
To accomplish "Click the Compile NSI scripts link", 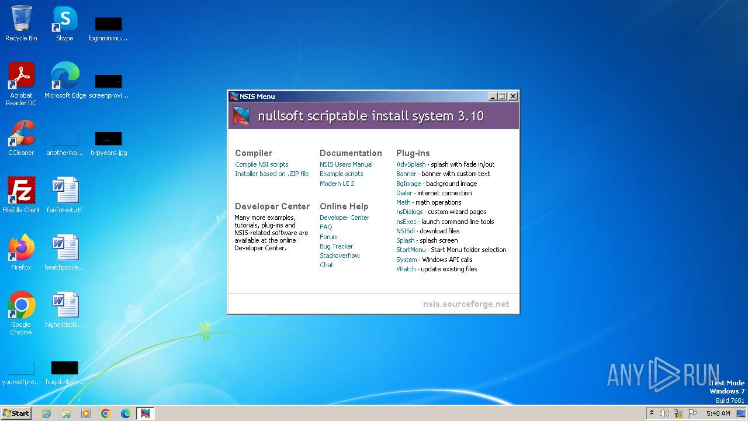I will tap(262, 164).
